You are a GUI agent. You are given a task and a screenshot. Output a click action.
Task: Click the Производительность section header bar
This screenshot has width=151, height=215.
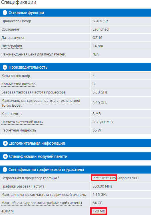[x=75, y=67]
